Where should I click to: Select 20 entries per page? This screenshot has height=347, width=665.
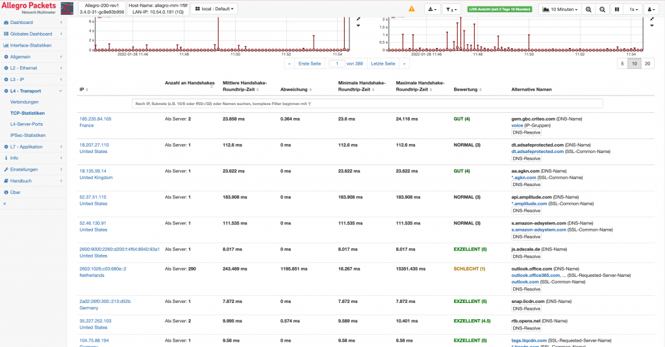click(647, 64)
